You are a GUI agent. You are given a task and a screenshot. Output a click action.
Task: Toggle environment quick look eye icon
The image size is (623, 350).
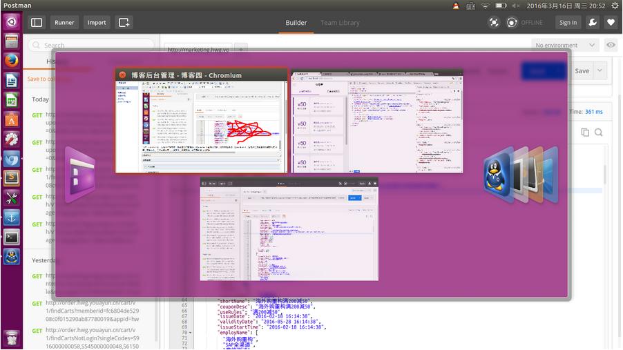pos(611,45)
